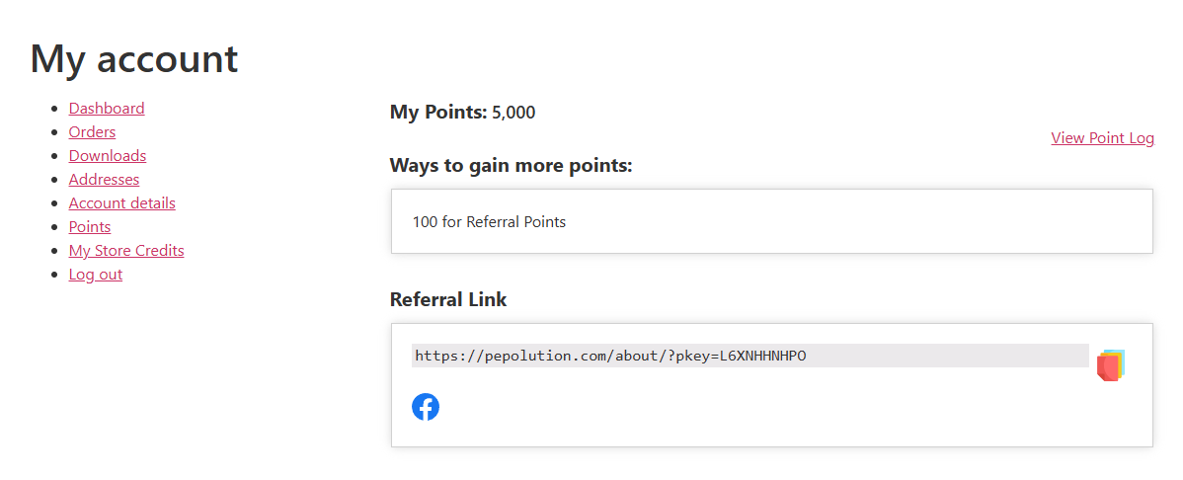This screenshot has height=480, width=1183.
Task: Copy the referral link using the copy icon
Action: 1111,365
